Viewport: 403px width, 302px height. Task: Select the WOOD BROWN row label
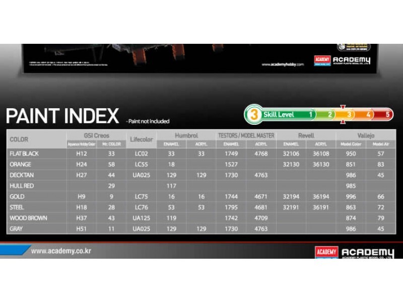(28, 218)
